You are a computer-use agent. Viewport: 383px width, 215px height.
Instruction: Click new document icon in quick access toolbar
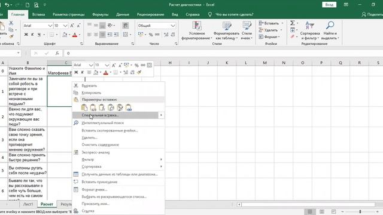28,5
